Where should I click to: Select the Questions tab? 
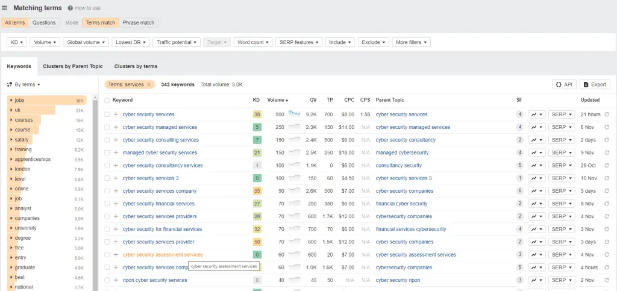pyautogui.click(x=44, y=22)
